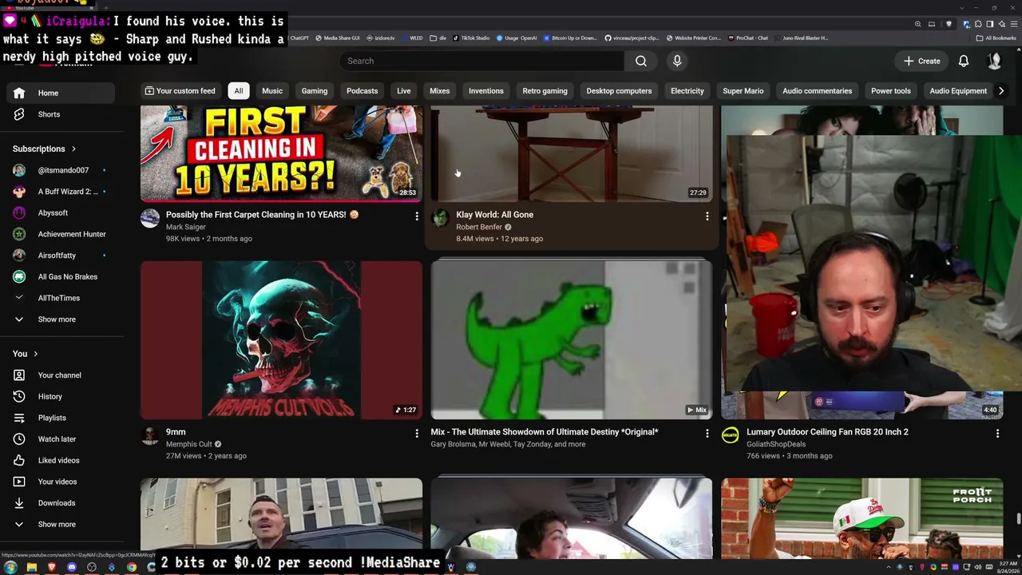This screenshot has width=1022, height=575.
Task: Open Playlists in the sidebar
Action: tap(61, 418)
